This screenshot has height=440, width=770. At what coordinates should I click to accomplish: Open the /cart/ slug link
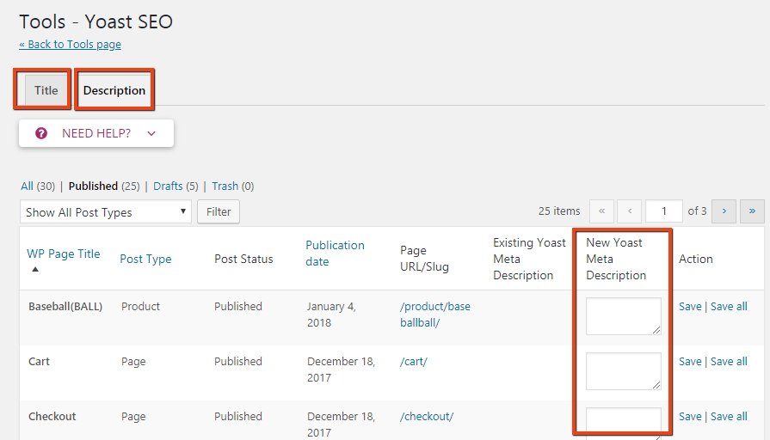414,362
